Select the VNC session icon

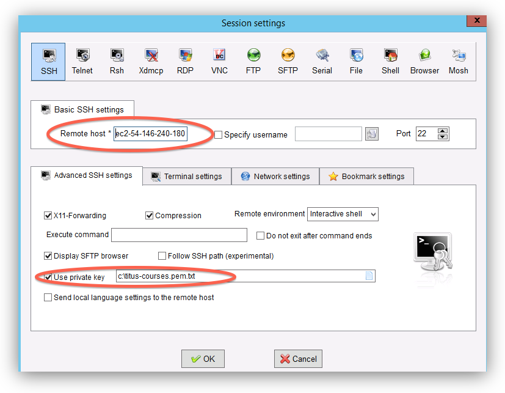(219, 62)
